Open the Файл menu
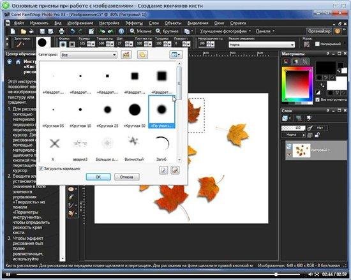 click(19, 23)
